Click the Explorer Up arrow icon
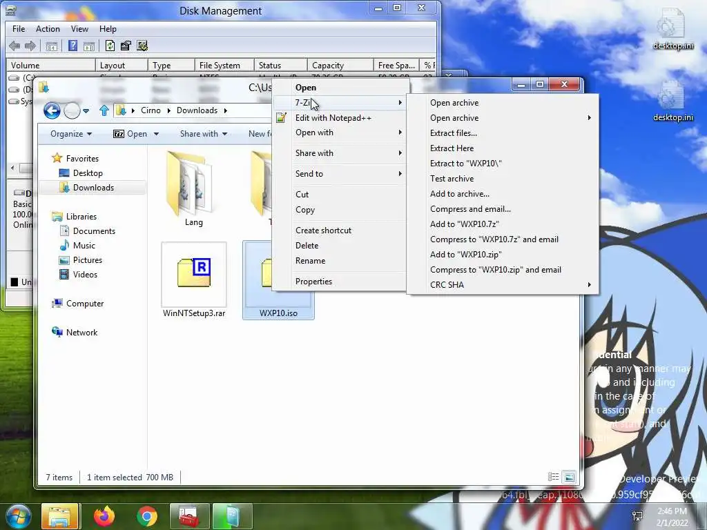This screenshot has height=530, width=707. coord(104,110)
